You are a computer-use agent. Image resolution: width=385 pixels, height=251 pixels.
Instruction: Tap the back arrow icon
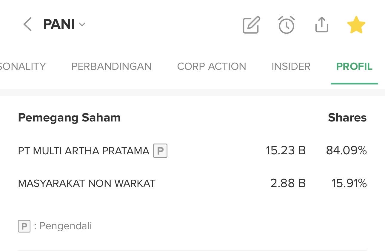[27, 24]
